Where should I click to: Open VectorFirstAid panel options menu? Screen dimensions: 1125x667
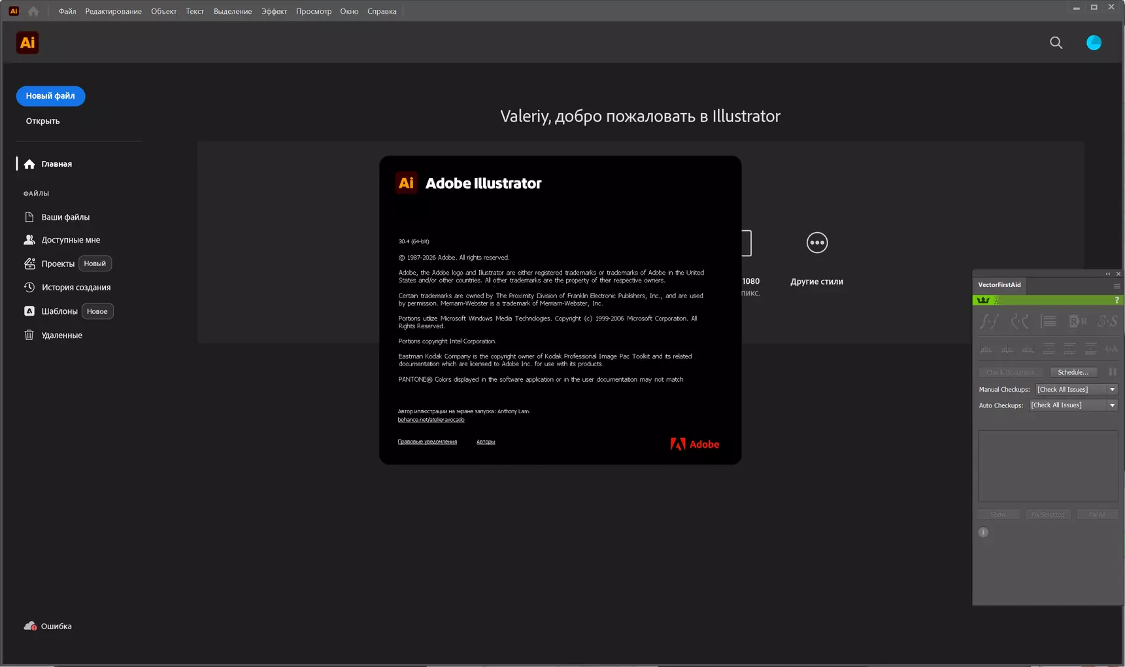(x=1117, y=286)
